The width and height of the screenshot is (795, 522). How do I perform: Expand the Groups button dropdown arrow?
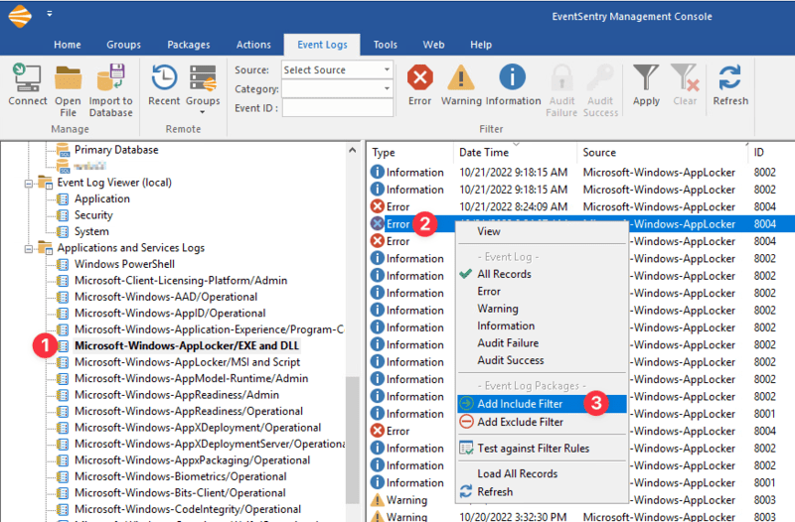(x=203, y=112)
